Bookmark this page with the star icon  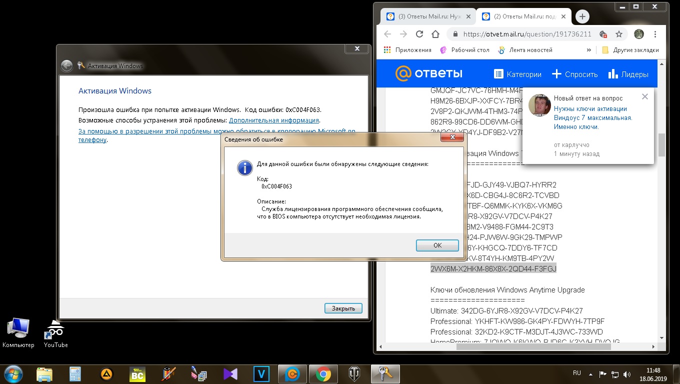click(619, 34)
